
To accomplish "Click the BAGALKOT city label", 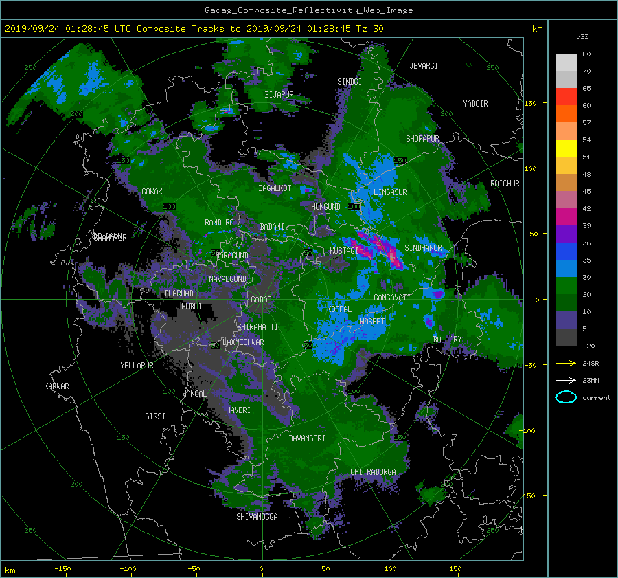I will coord(275,188).
